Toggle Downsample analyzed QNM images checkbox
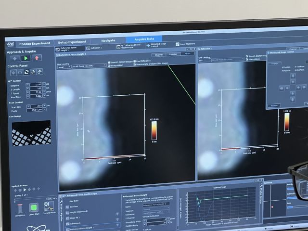The height and width of the screenshot is (231, 308). (x=135, y=64)
